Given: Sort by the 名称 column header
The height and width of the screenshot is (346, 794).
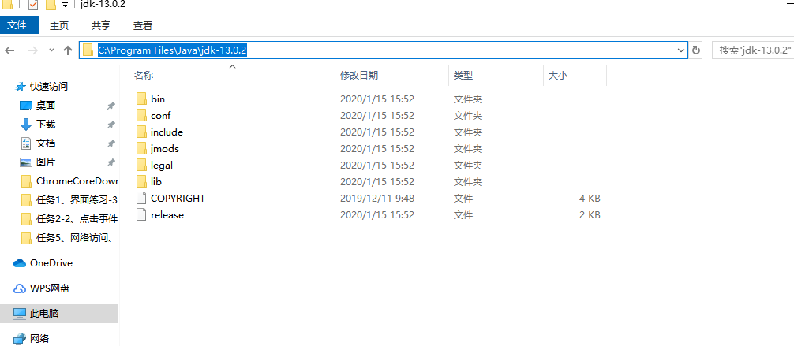Looking at the screenshot, I should 144,76.
